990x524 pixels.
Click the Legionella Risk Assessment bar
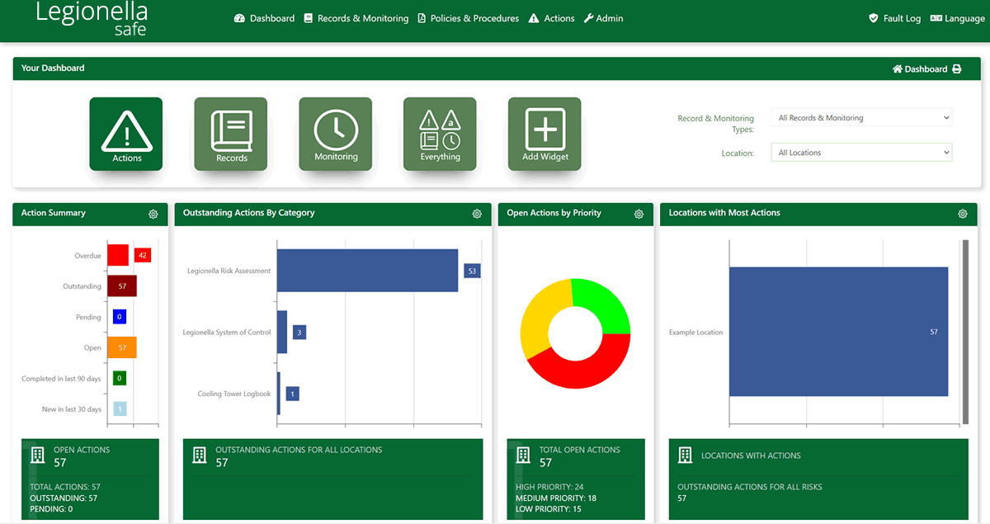click(367, 271)
